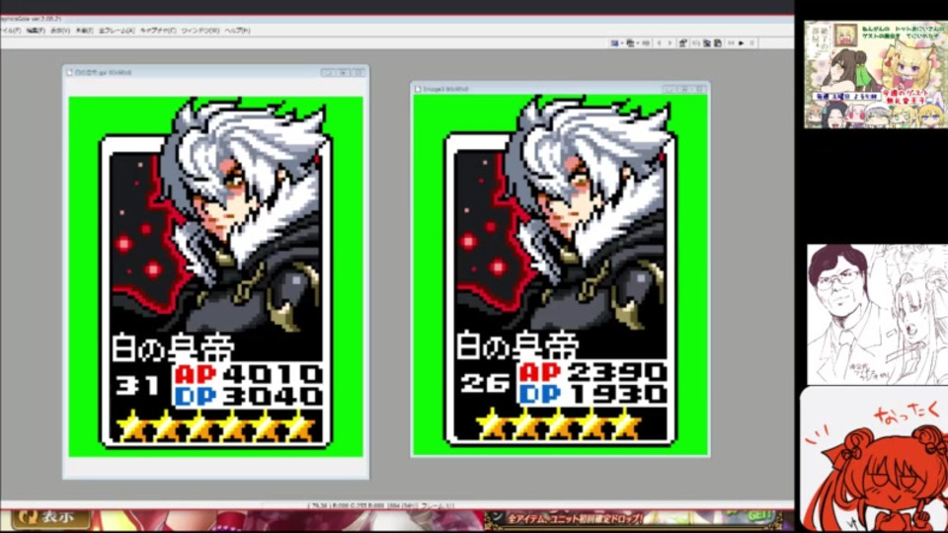Expand dropdown arrow beside first blue toolbar icon
The width and height of the screenshot is (948, 533).
click(622, 42)
